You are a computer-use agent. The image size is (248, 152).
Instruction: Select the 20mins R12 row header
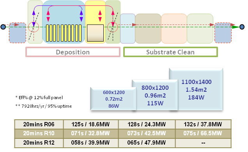(x=39, y=143)
